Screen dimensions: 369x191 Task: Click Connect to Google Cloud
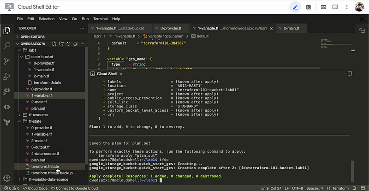(74, 188)
